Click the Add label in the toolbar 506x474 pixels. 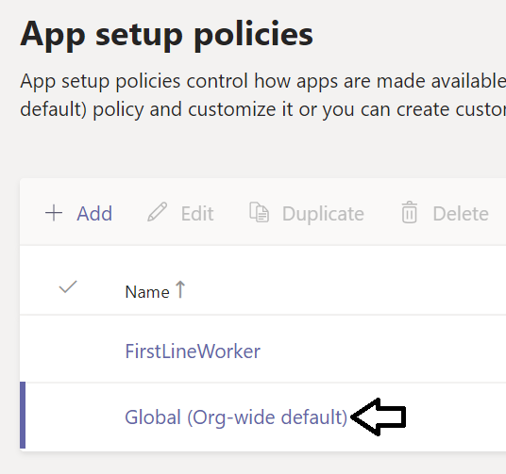point(94,213)
